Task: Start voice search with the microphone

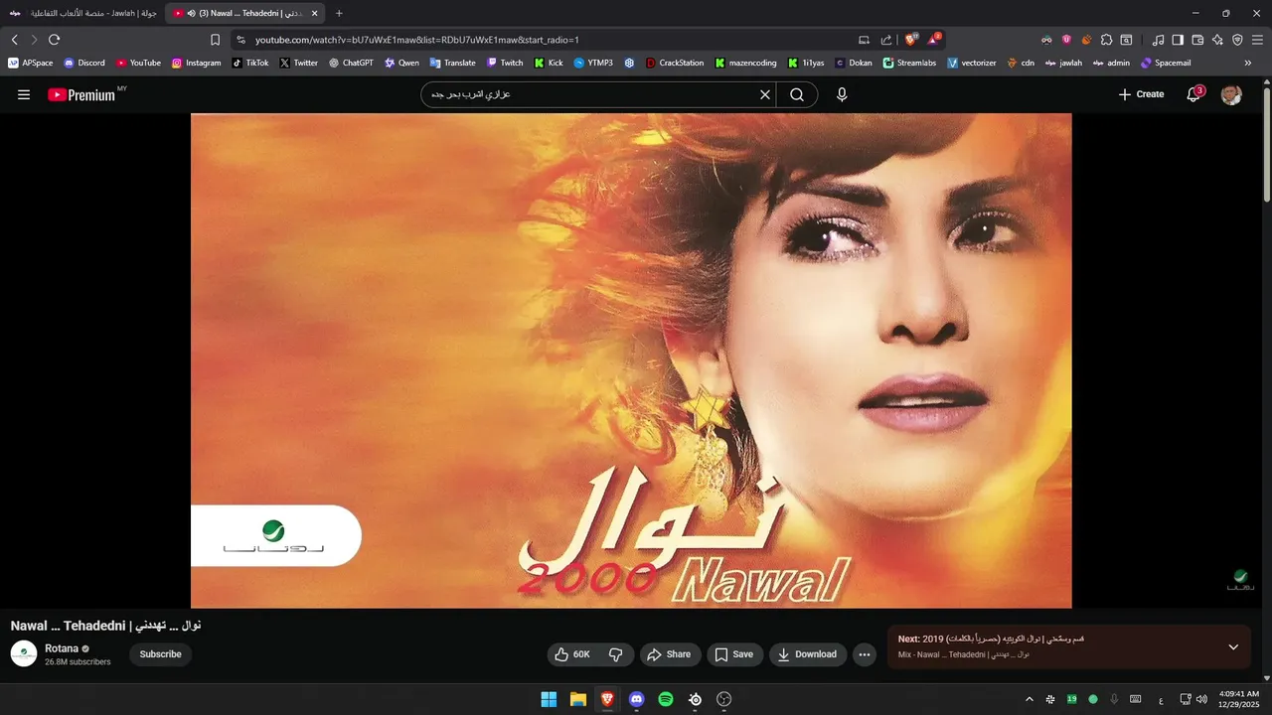Action: click(842, 94)
